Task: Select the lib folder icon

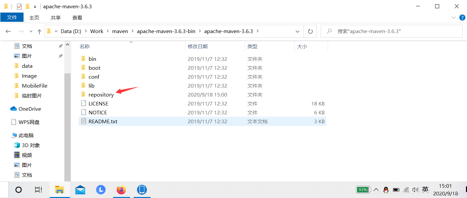Action: [x=83, y=86]
